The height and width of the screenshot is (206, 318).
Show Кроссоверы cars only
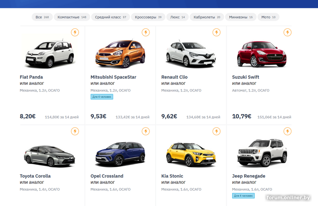point(148,17)
